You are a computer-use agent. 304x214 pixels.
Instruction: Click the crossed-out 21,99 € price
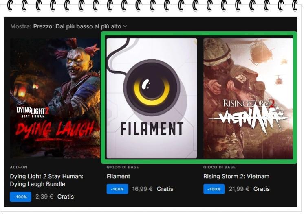239,189
